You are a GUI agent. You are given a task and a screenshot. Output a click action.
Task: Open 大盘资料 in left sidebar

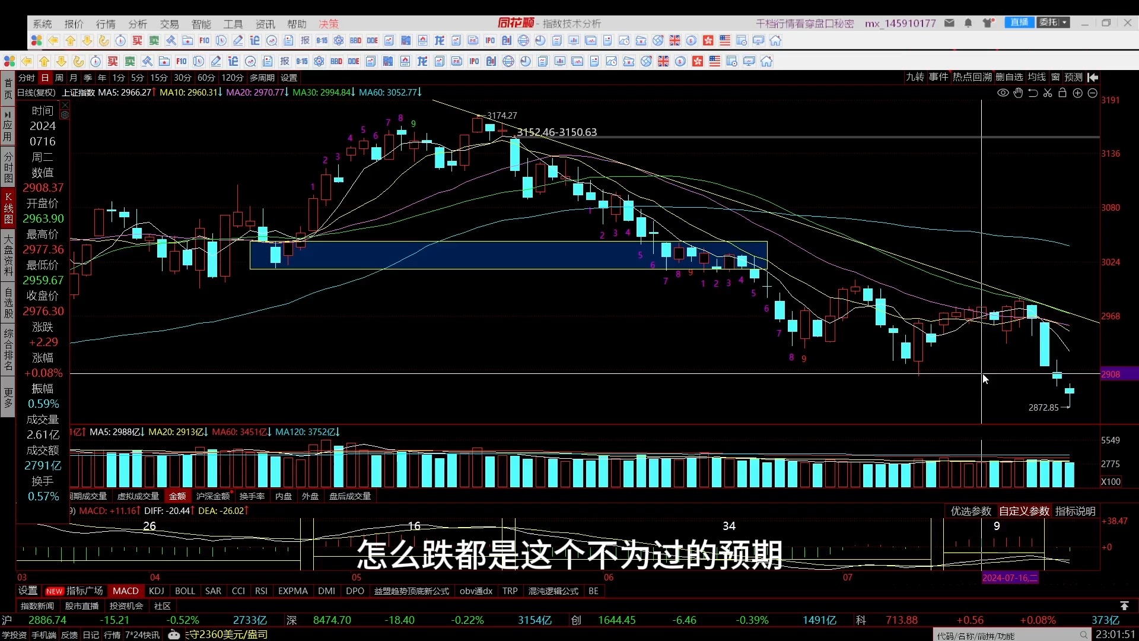click(8, 256)
